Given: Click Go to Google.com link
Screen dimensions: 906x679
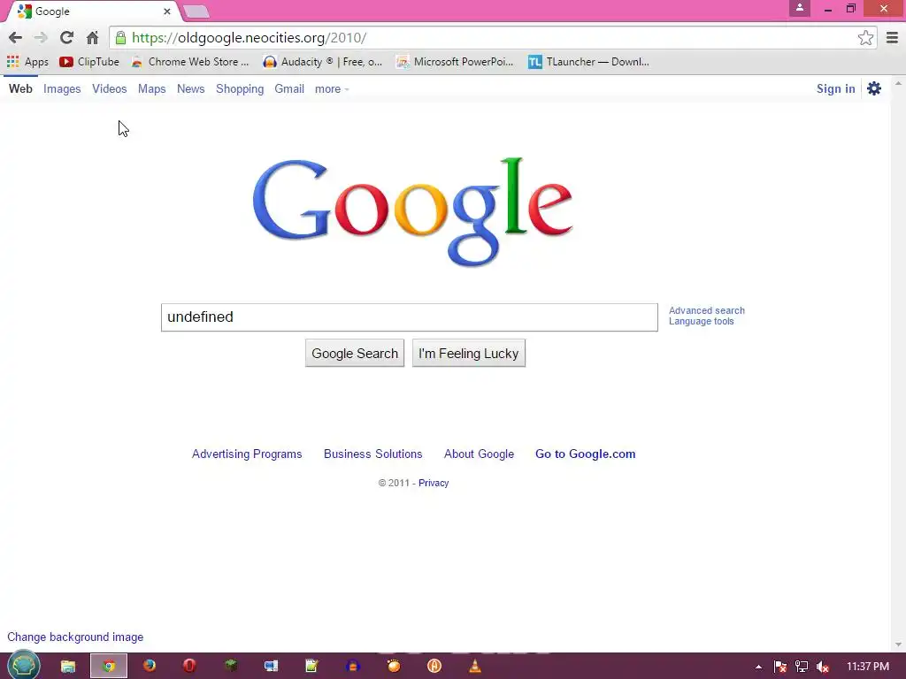Looking at the screenshot, I should click(x=586, y=454).
